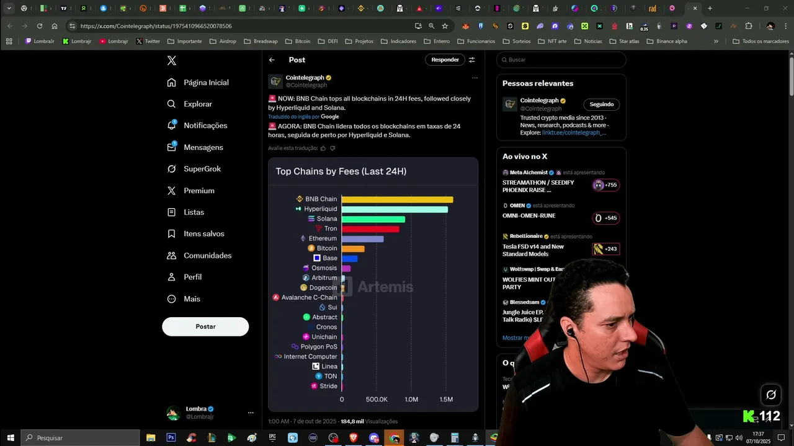Open the Importante bookmarks folder
794x446 pixels.
tap(184, 42)
